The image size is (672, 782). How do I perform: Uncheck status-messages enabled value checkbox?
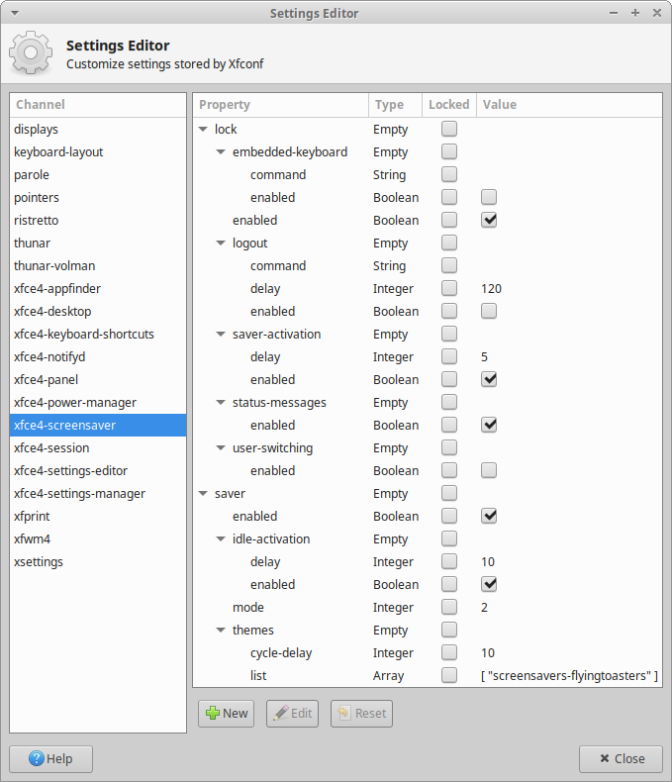[x=489, y=425]
